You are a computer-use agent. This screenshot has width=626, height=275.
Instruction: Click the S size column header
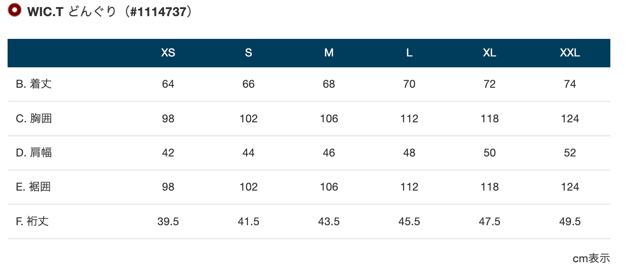pyautogui.click(x=249, y=53)
